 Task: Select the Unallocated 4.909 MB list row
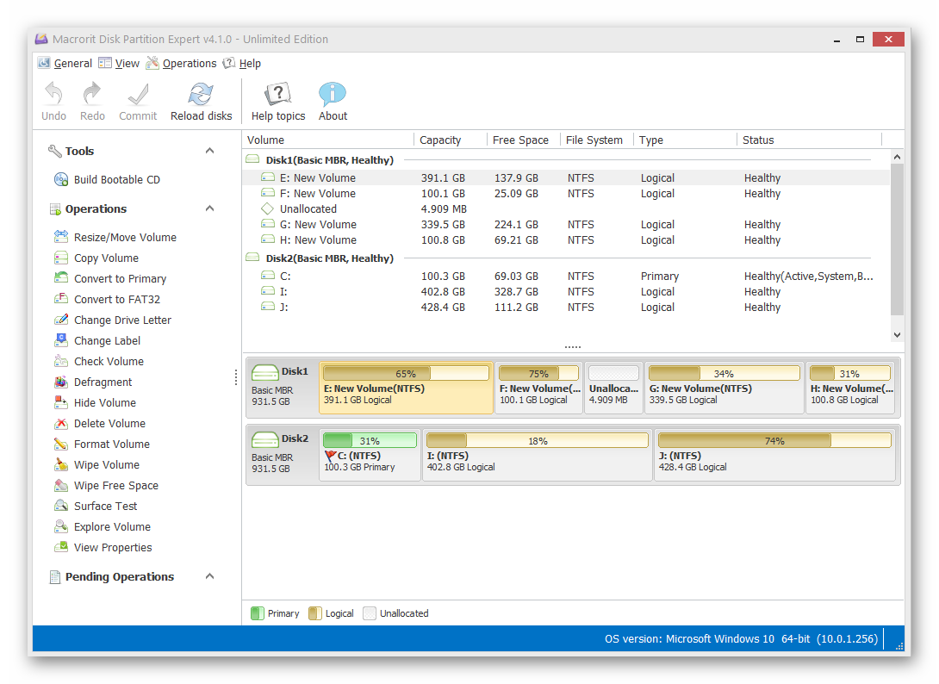click(x=566, y=209)
